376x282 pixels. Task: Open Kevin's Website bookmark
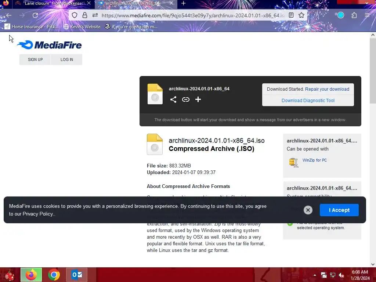(82, 26)
